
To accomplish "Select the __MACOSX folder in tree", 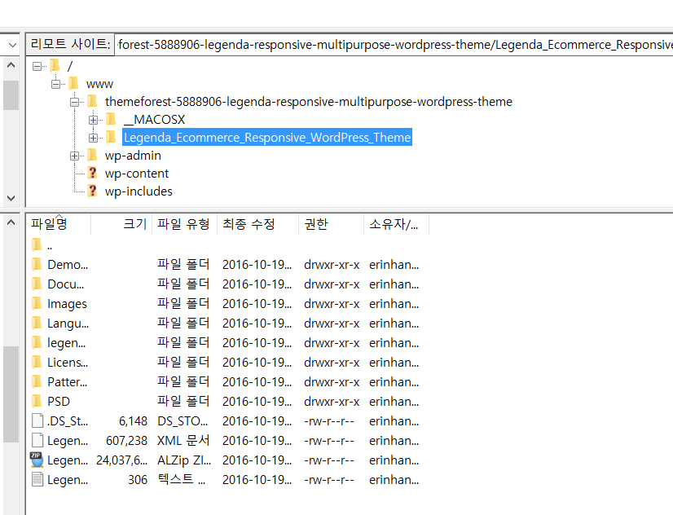I will click(155, 120).
